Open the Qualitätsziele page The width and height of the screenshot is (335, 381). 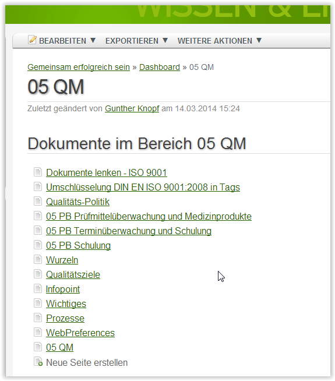click(73, 275)
